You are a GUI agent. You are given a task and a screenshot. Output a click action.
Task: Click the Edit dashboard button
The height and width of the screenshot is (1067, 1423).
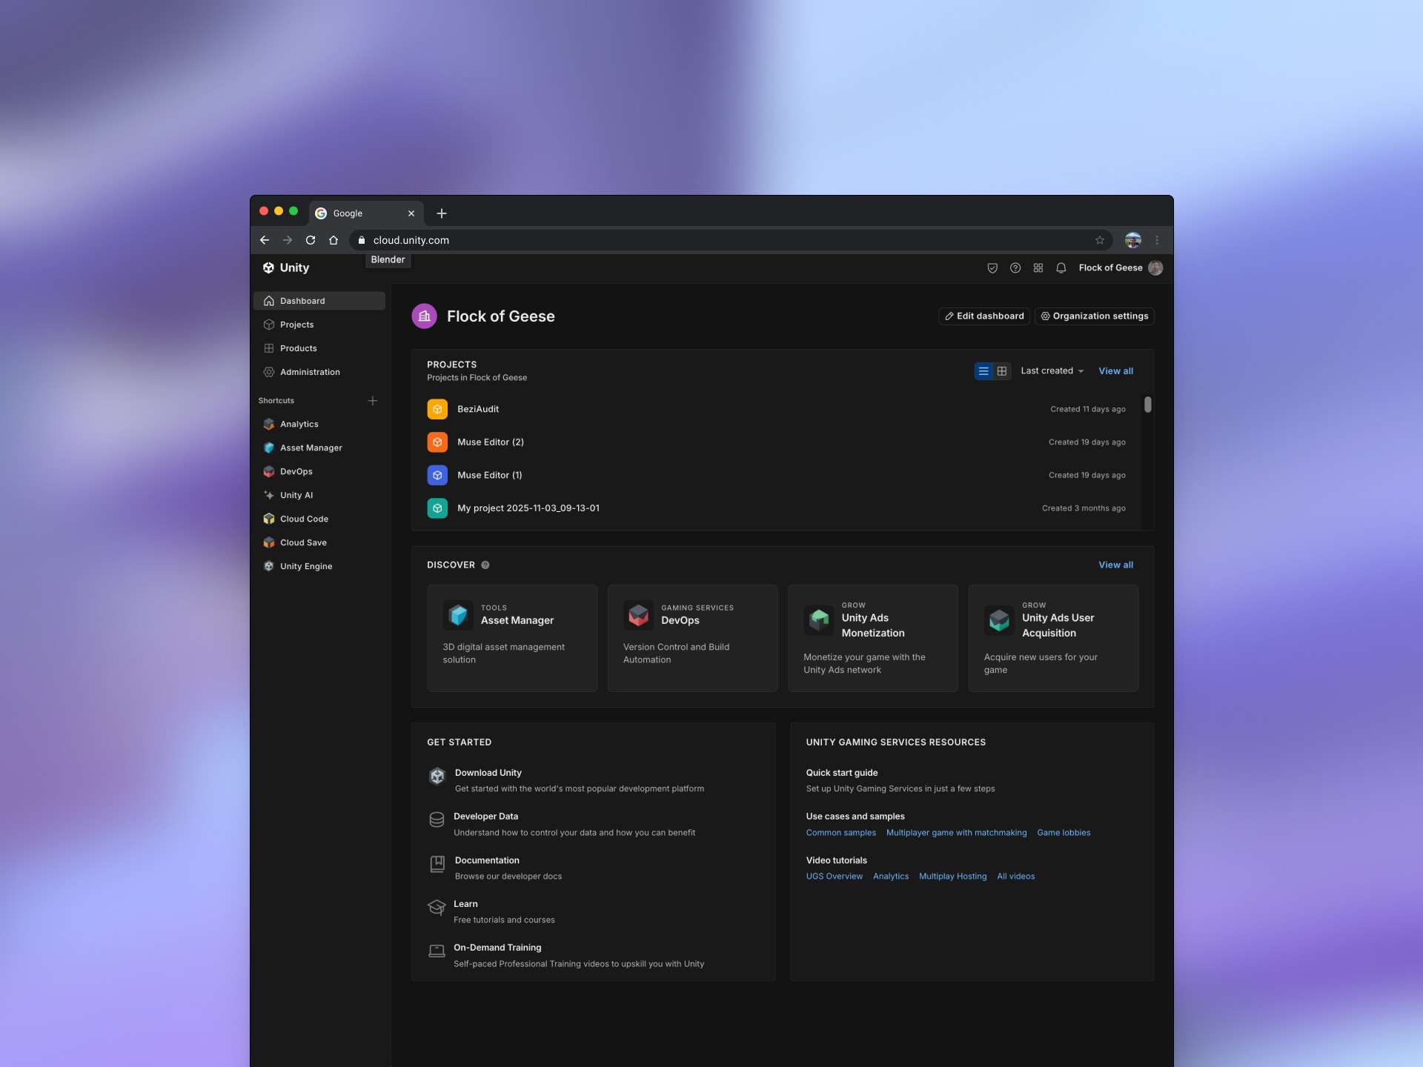pyautogui.click(x=984, y=316)
